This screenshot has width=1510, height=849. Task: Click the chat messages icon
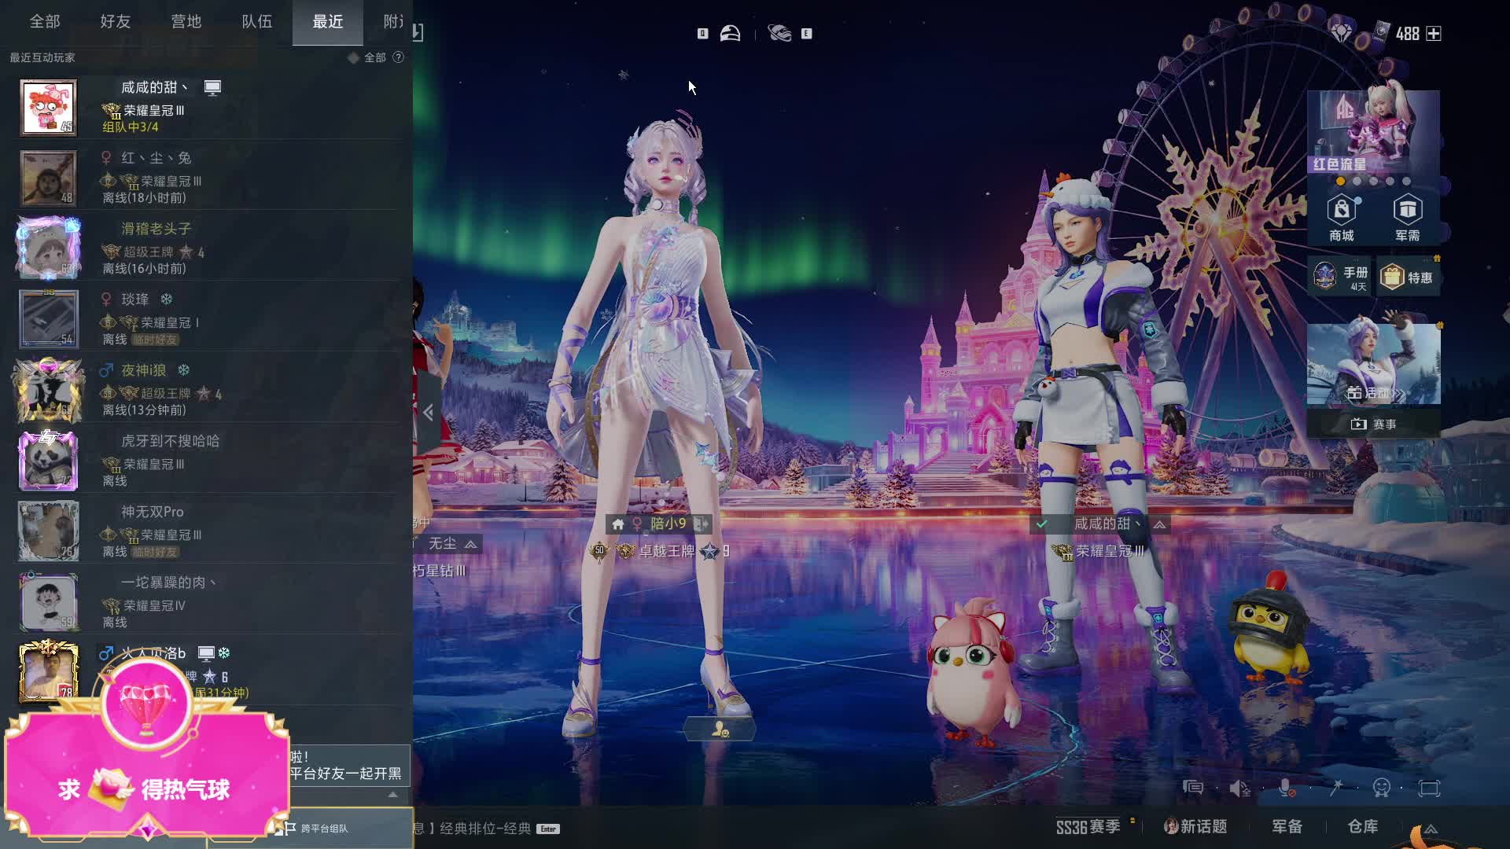[1193, 788]
